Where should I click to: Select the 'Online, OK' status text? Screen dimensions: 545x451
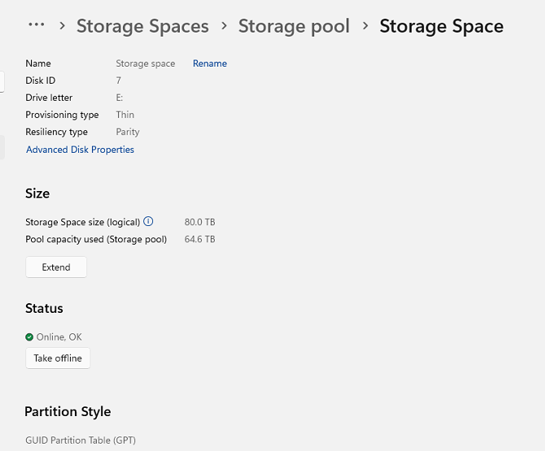(59, 337)
